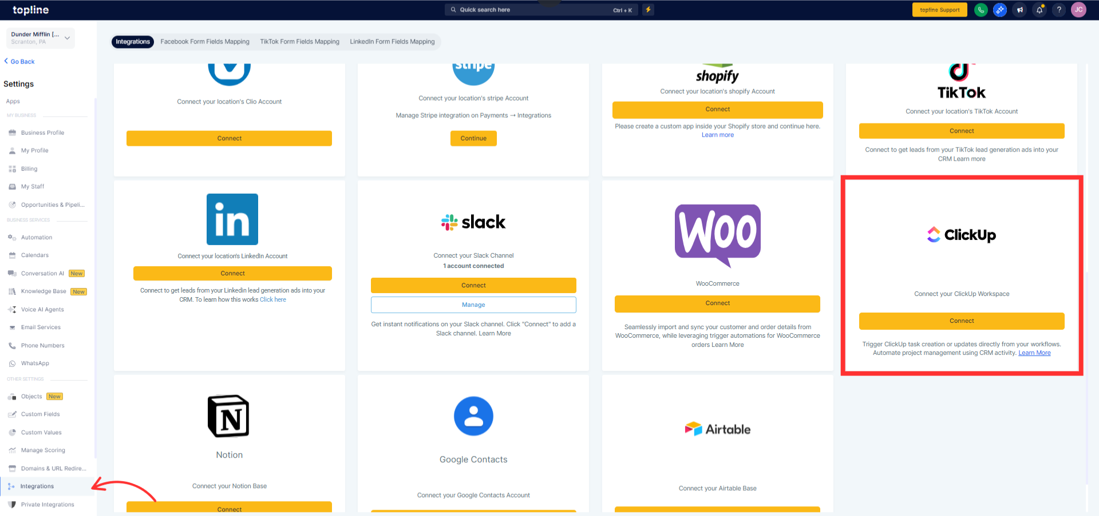Connect the Clio account
Viewport: 1099px width, 516px height.
229,138
